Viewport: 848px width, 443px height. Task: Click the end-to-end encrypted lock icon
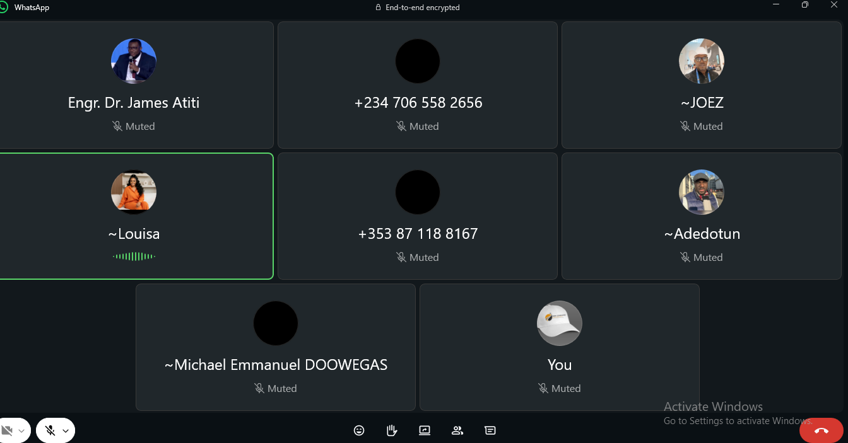click(x=378, y=8)
